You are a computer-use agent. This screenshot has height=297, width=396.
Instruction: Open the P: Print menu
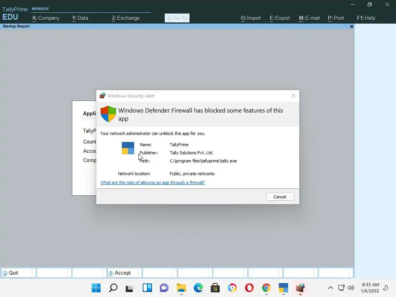click(x=336, y=18)
